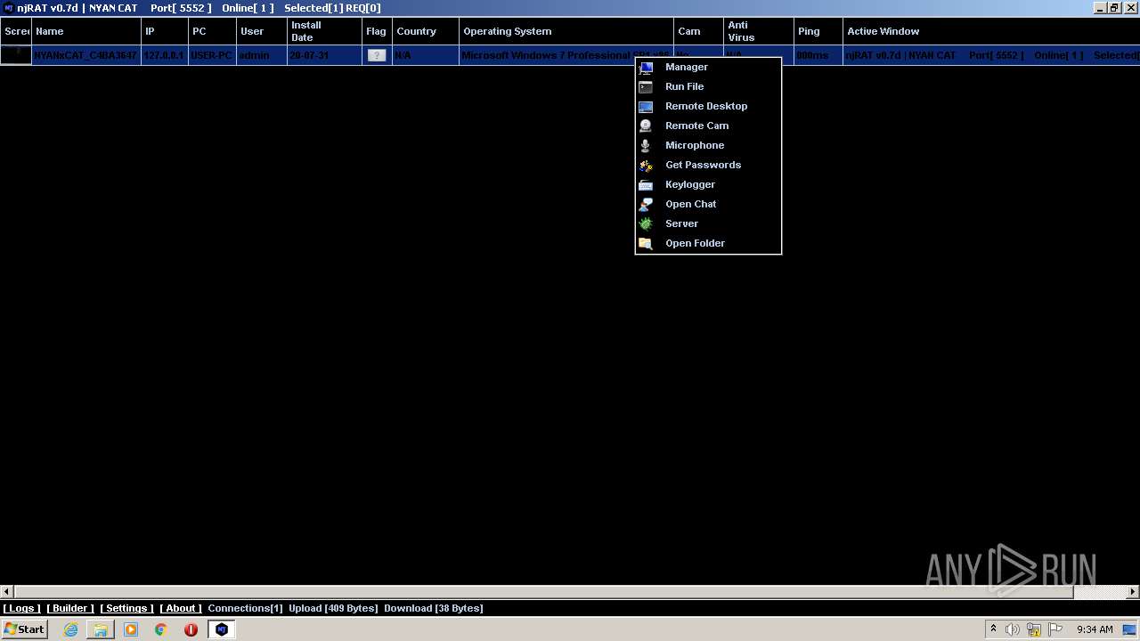The width and height of the screenshot is (1140, 641).
Task: Sort by Install Date column header
Action: coord(324,31)
